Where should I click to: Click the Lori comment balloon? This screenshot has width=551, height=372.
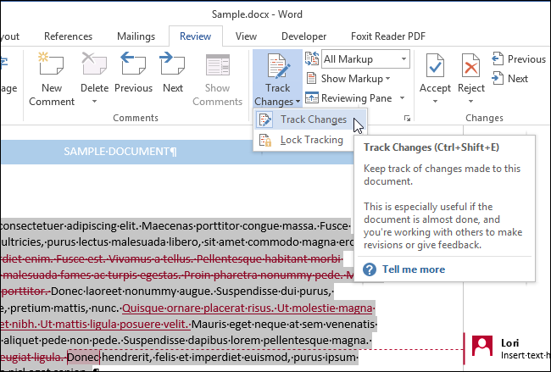click(508, 348)
